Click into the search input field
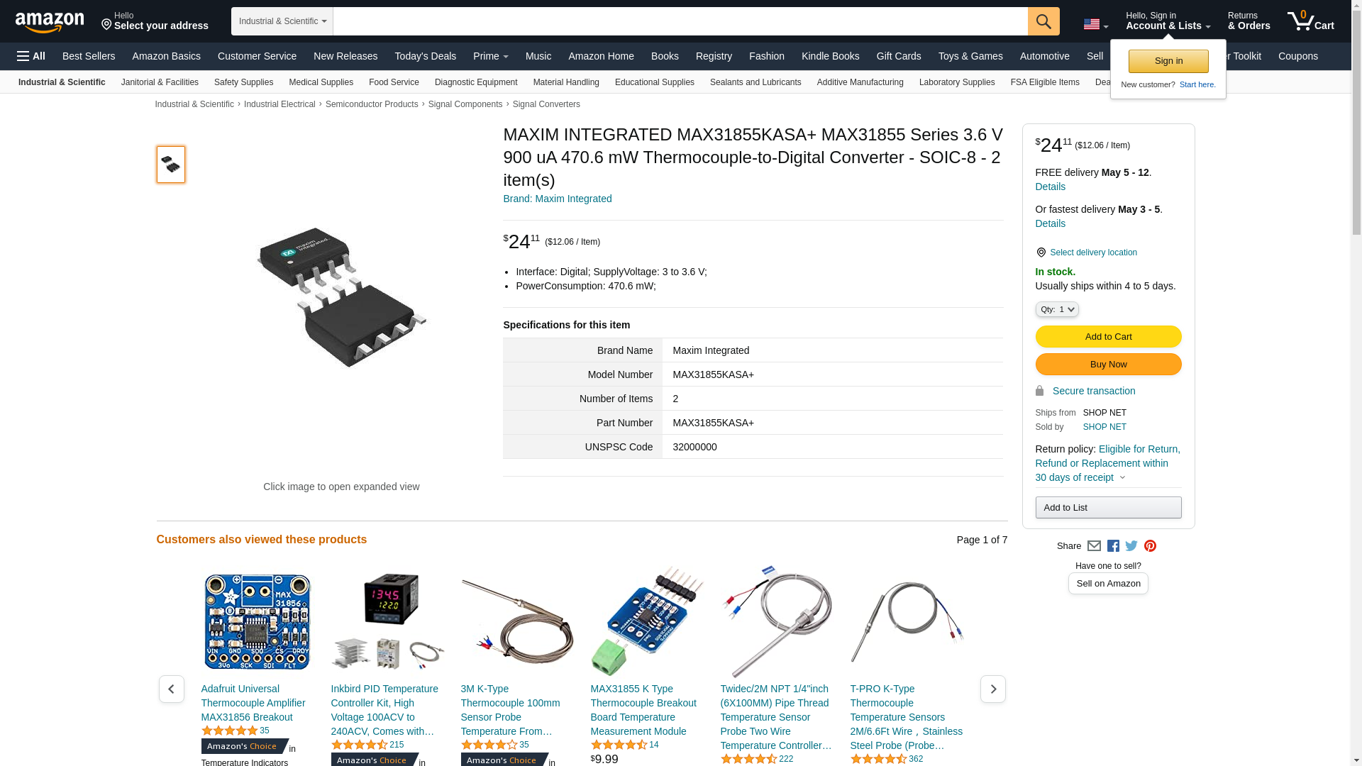This screenshot has width=1362, height=766. point(680,21)
